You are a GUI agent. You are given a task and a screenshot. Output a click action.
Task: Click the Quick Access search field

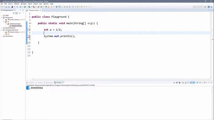pos(197,7)
